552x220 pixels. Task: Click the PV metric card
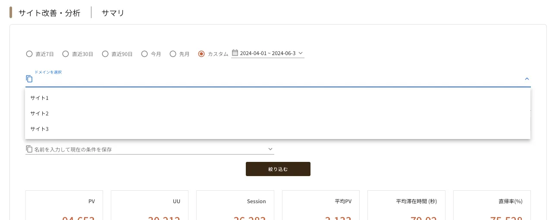point(64,205)
